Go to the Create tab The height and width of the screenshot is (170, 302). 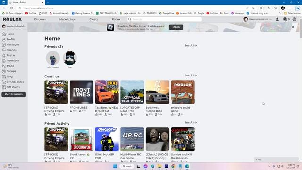(94, 19)
